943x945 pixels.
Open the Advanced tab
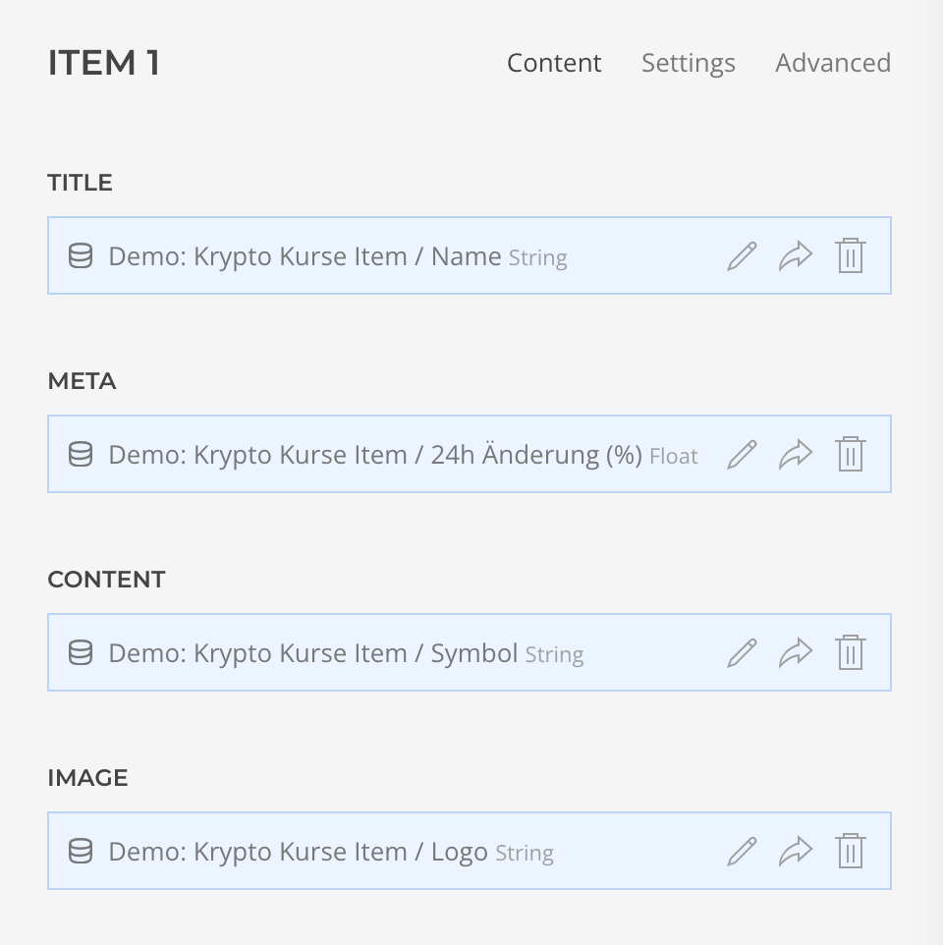[832, 62]
